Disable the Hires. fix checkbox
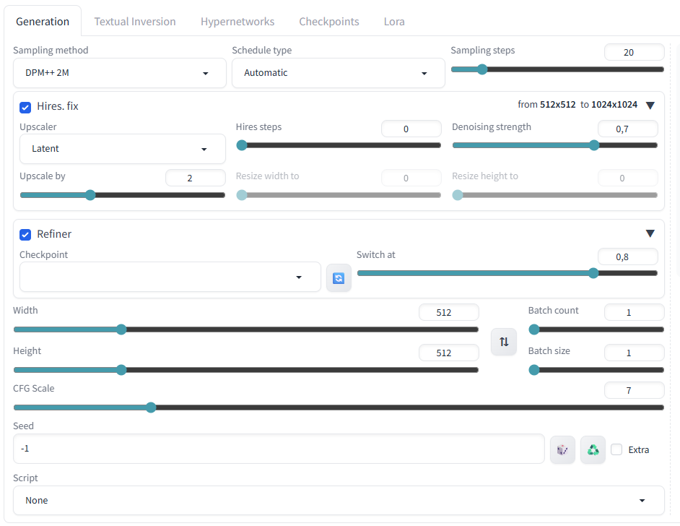Screen dimensions: 680x526 click(25, 107)
